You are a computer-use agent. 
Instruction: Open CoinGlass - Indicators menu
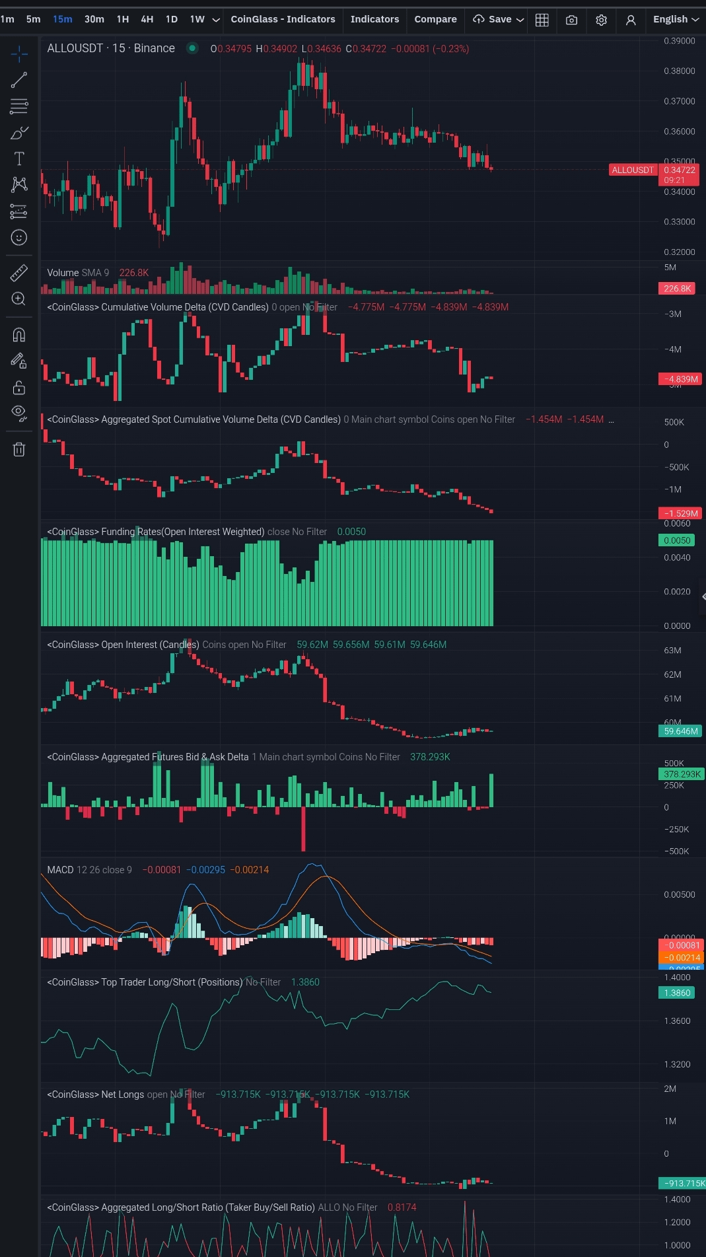click(283, 19)
